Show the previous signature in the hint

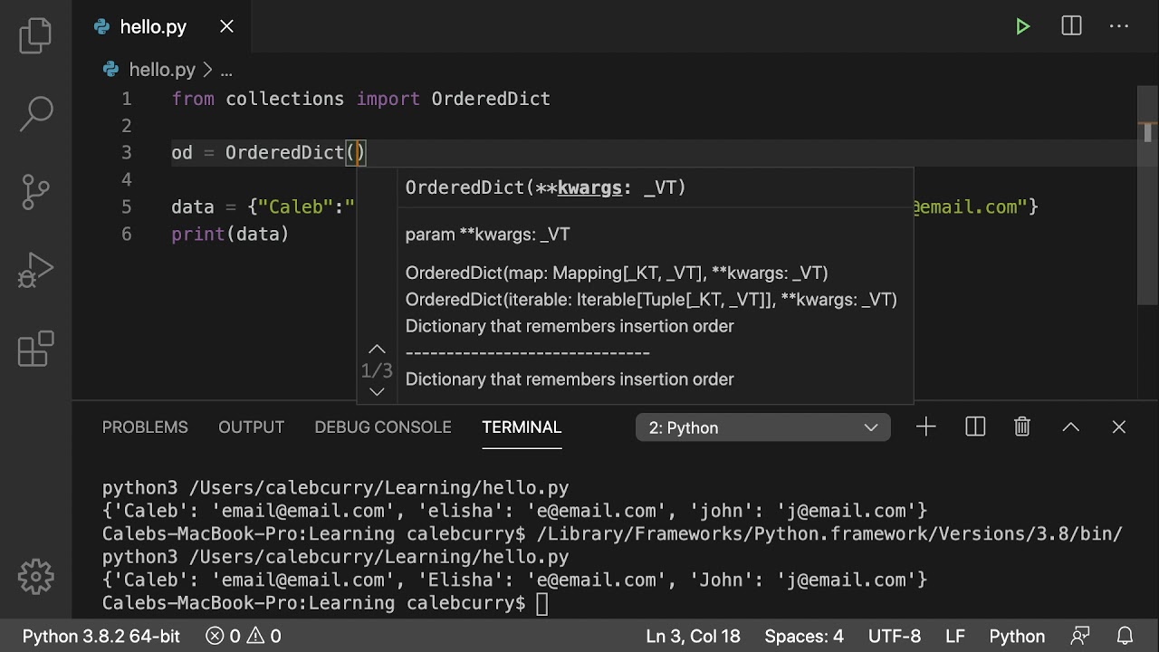click(377, 349)
